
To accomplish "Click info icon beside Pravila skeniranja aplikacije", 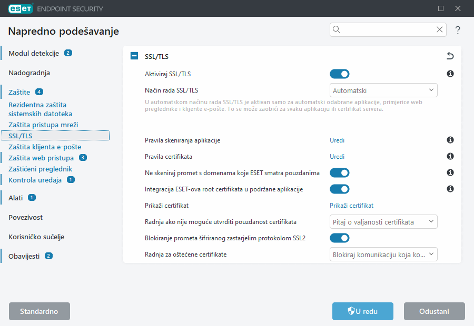I will [450, 140].
